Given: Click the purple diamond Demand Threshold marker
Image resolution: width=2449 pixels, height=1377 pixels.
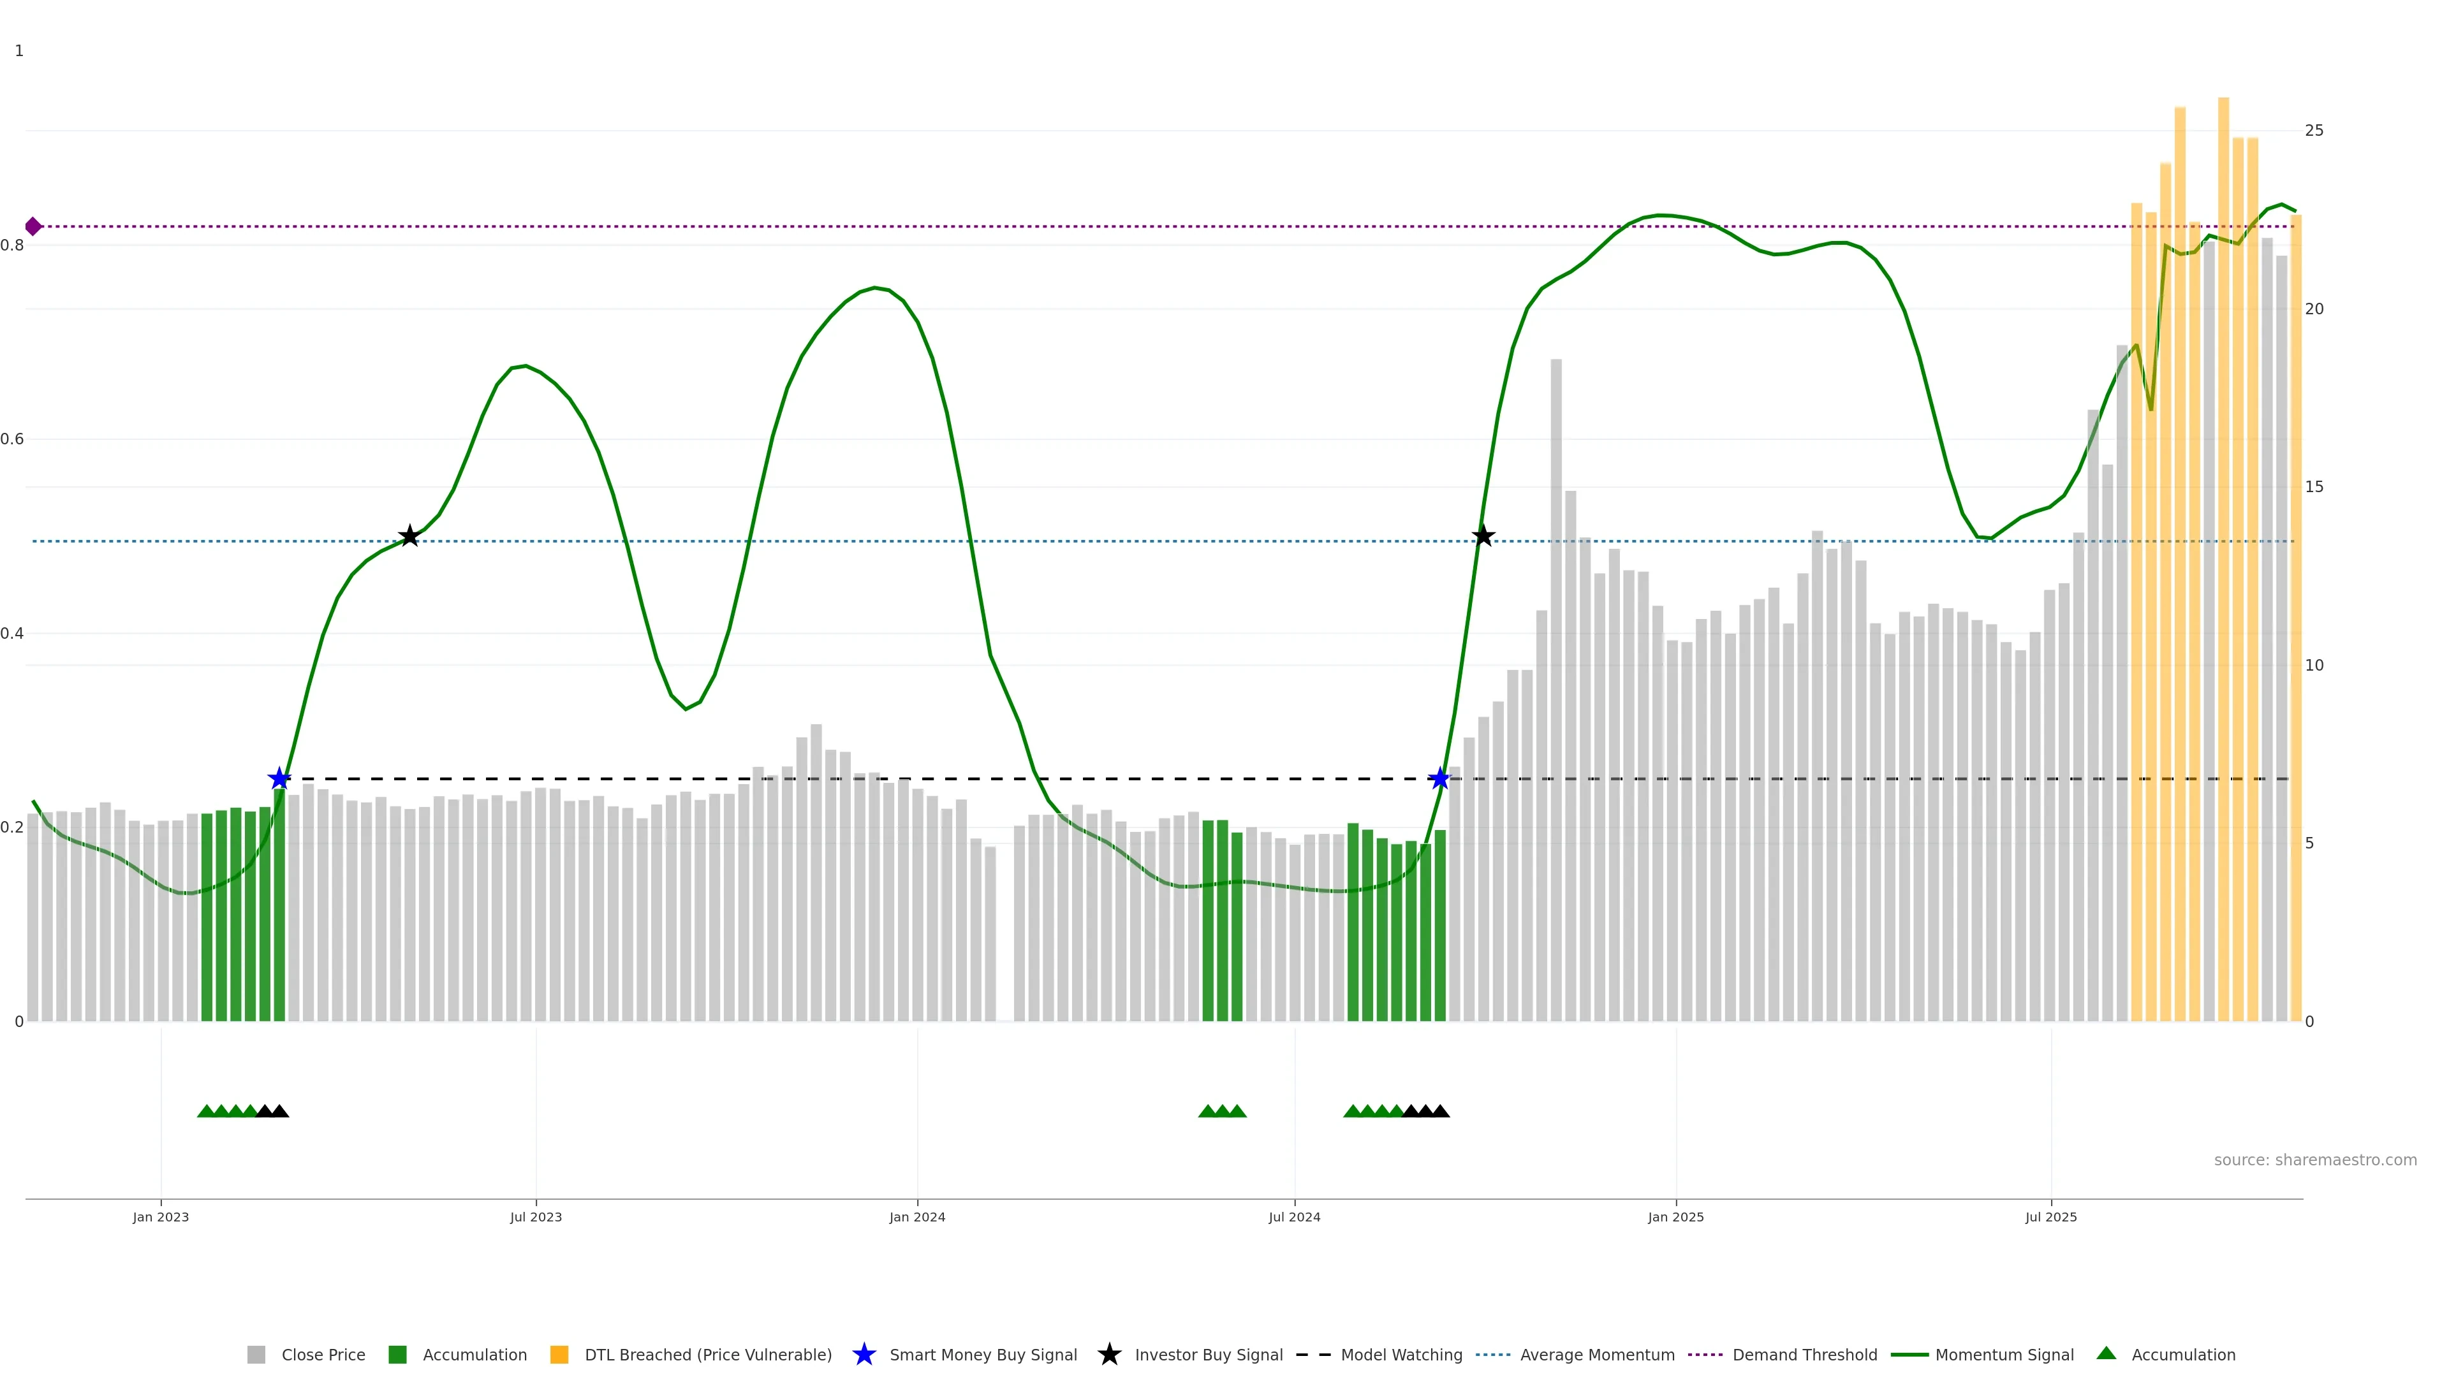Looking at the screenshot, I should [x=33, y=226].
